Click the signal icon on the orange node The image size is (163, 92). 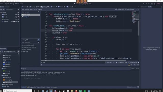[12, 21]
